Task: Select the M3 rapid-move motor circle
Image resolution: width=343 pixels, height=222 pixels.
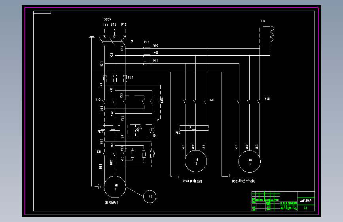Action: coord(249,162)
